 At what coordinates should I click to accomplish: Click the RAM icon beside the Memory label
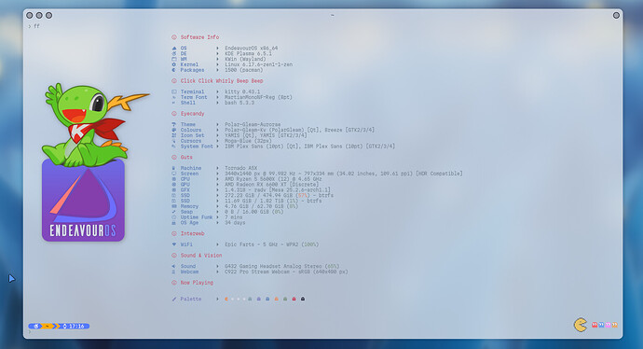coord(174,206)
